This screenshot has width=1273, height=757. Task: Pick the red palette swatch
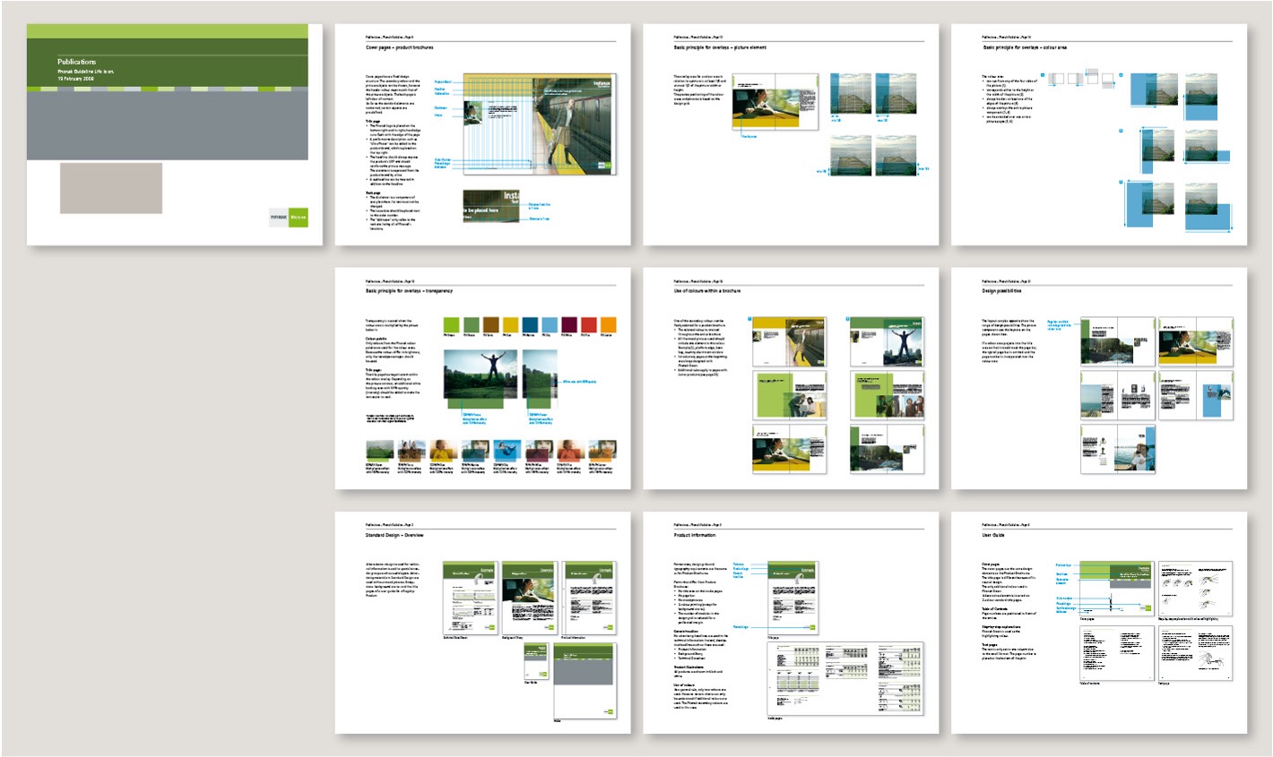pyautogui.click(x=589, y=324)
